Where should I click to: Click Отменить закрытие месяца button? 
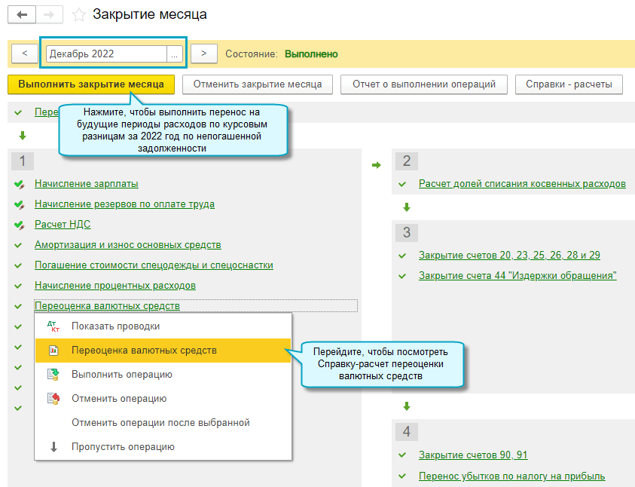tap(258, 84)
